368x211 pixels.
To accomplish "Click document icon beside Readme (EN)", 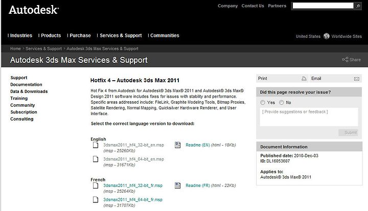I will pos(178,145).
